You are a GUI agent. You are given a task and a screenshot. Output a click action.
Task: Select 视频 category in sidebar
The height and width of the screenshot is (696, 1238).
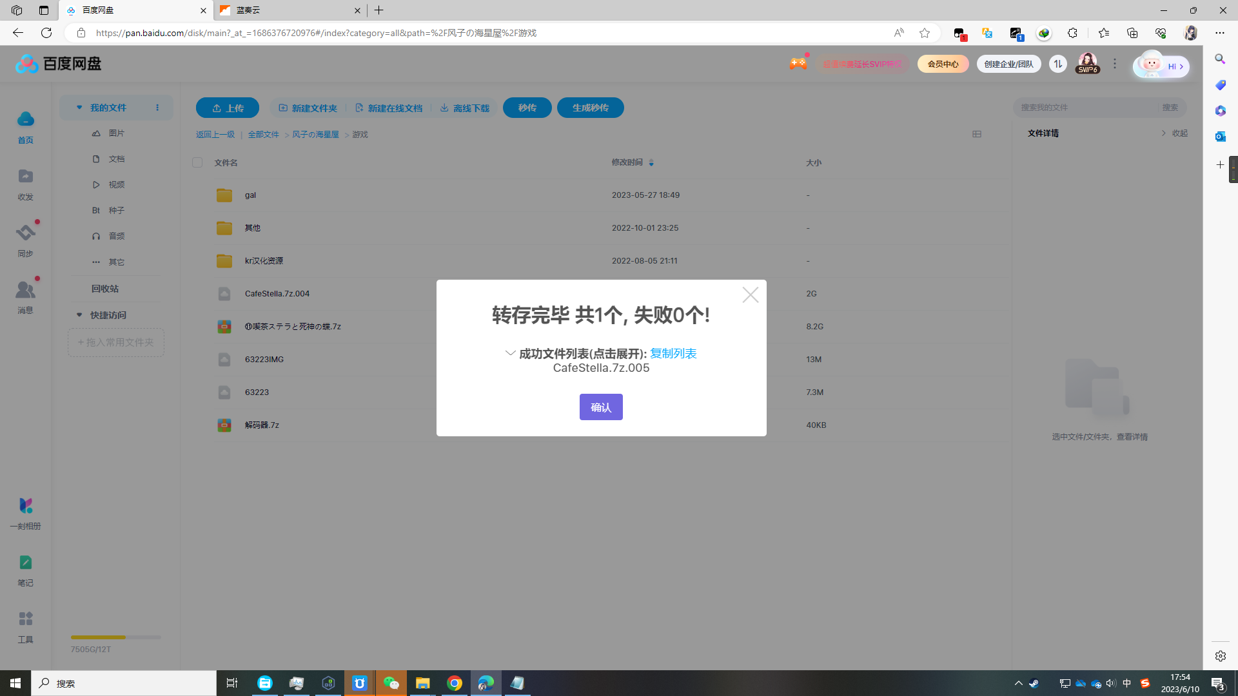[x=116, y=185]
